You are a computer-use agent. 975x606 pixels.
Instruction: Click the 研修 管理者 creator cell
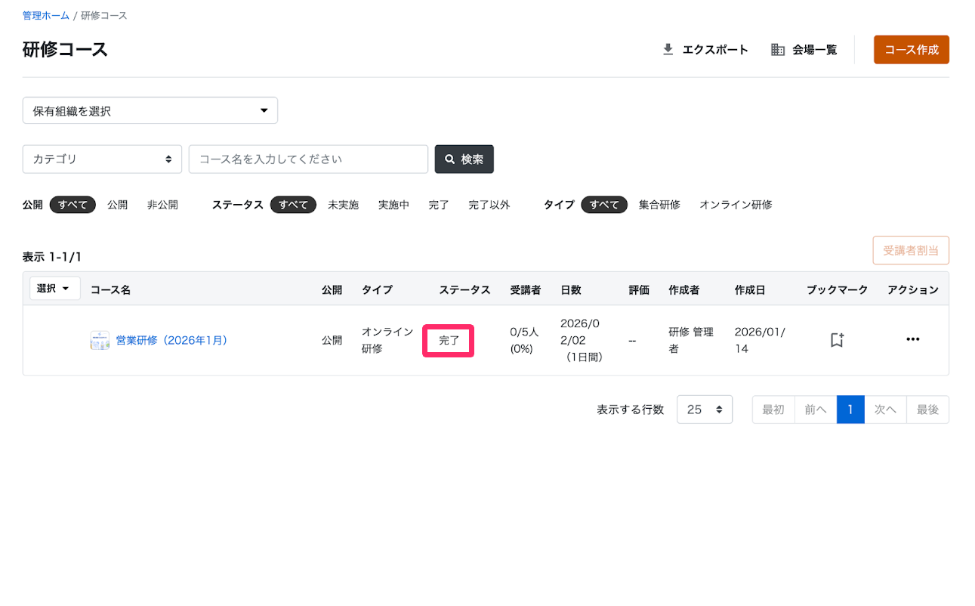pyautogui.click(x=691, y=340)
